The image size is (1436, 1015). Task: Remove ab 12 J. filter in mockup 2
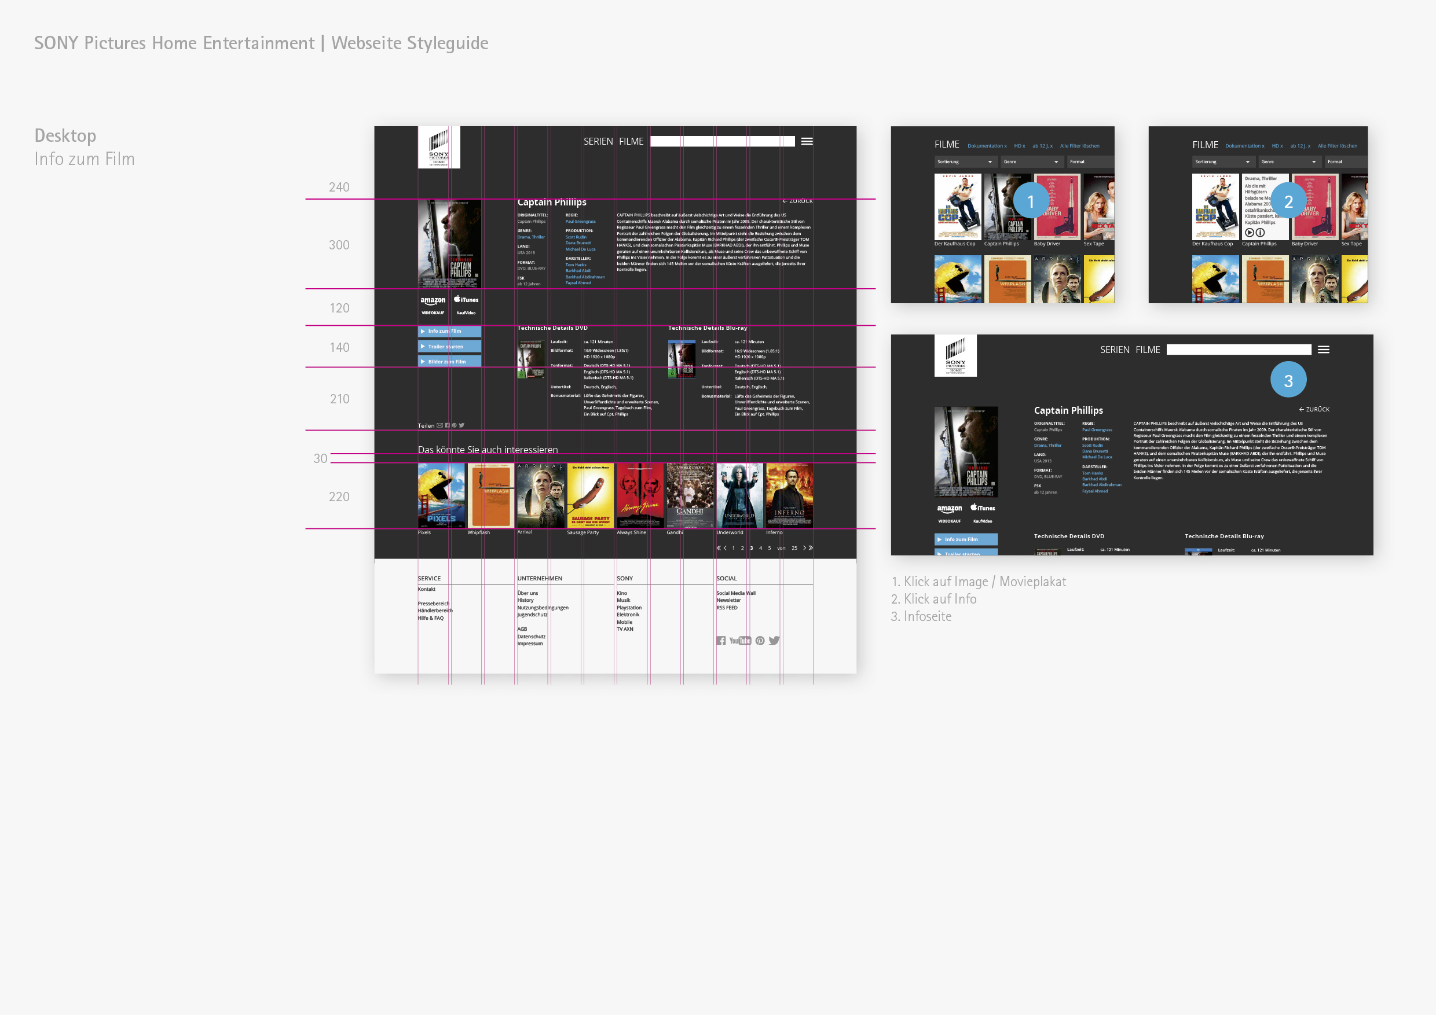pos(1300,146)
